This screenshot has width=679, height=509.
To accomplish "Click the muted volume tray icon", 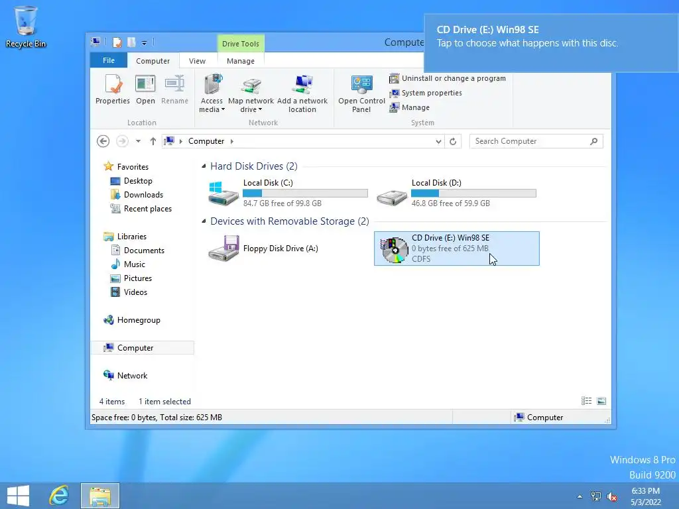I will pos(612,496).
